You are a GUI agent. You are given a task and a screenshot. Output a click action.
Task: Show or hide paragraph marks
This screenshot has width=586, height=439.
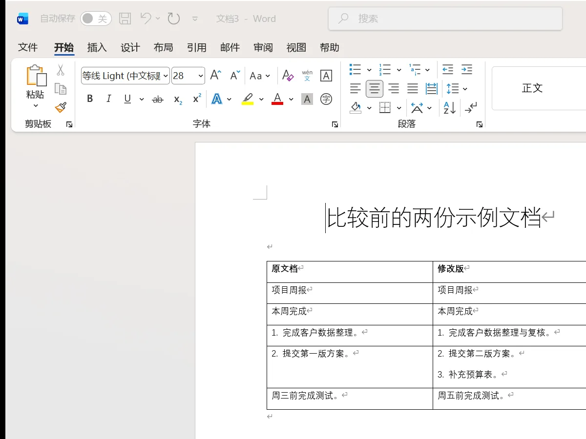tap(471, 108)
